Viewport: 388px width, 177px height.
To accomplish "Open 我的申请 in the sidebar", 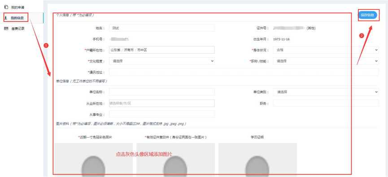I will (x=17, y=8).
